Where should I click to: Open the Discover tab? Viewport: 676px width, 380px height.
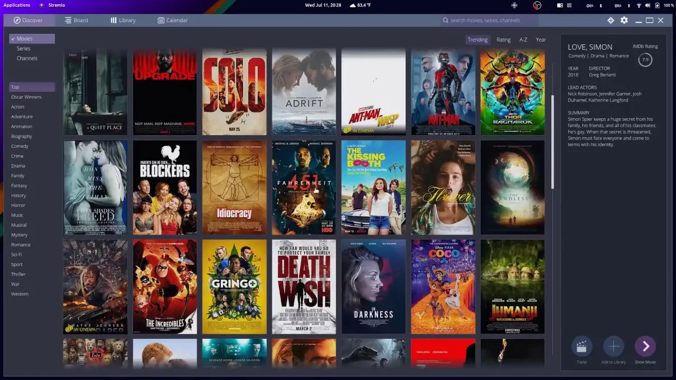(29, 20)
